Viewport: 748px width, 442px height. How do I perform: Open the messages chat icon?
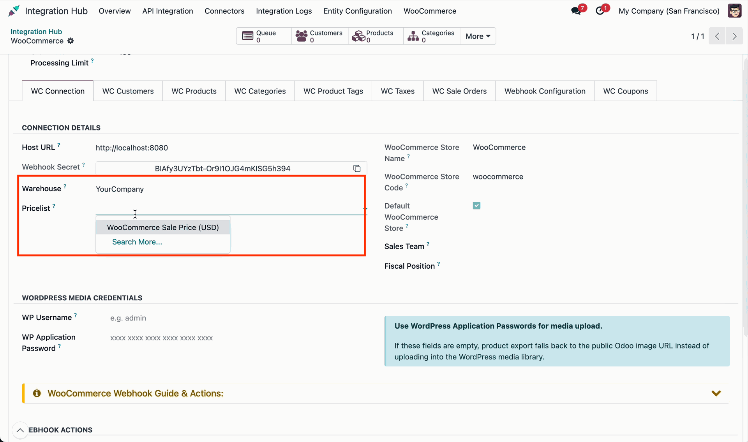(576, 11)
